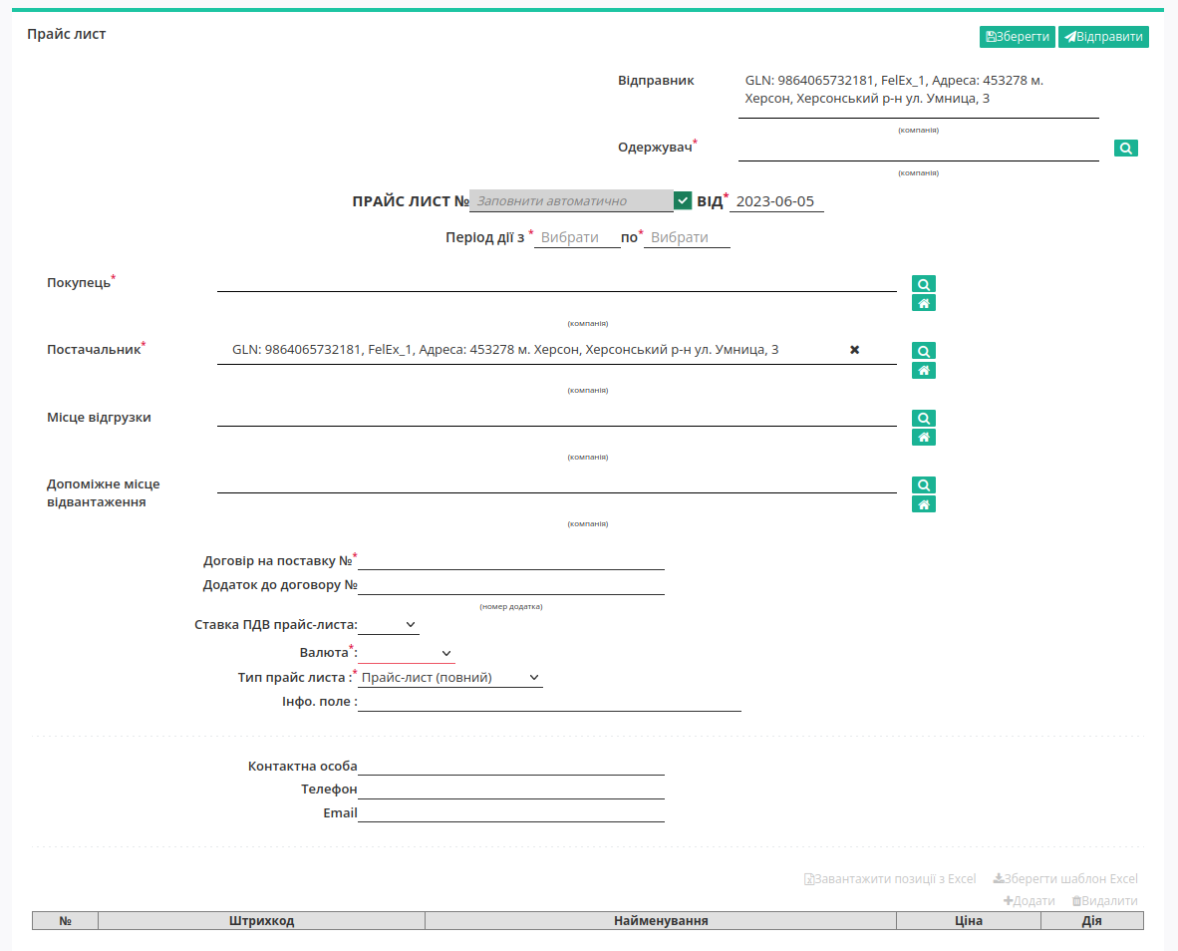Toggle auto-fill price list number checkbox

[682, 200]
